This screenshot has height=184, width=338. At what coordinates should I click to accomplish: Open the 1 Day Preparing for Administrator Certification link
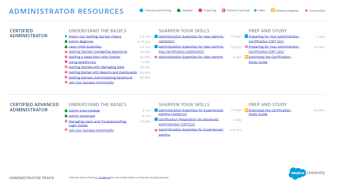click(274, 39)
